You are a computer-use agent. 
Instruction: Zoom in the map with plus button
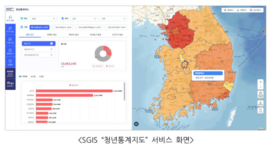pyautogui.click(x=260, y=82)
